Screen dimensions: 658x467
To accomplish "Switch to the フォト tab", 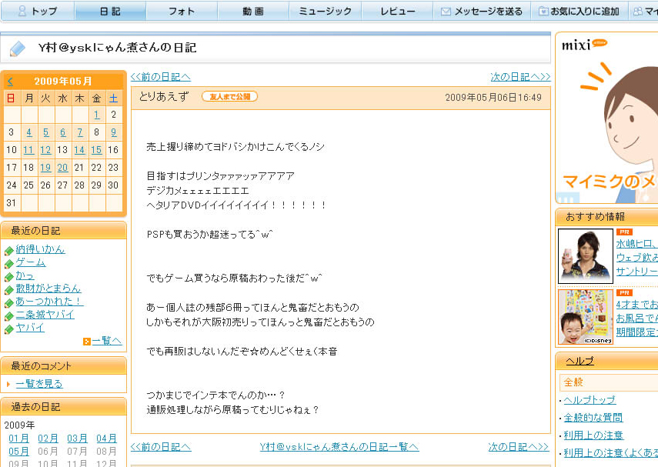I will click(x=182, y=12).
